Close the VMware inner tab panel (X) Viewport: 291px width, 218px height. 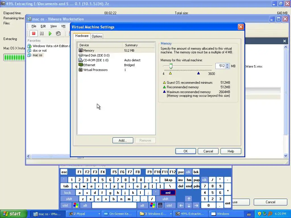[284, 41]
